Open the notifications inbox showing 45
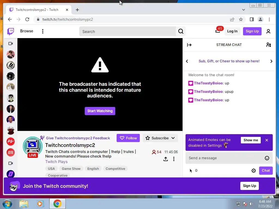The image size is (279, 209). (218, 31)
